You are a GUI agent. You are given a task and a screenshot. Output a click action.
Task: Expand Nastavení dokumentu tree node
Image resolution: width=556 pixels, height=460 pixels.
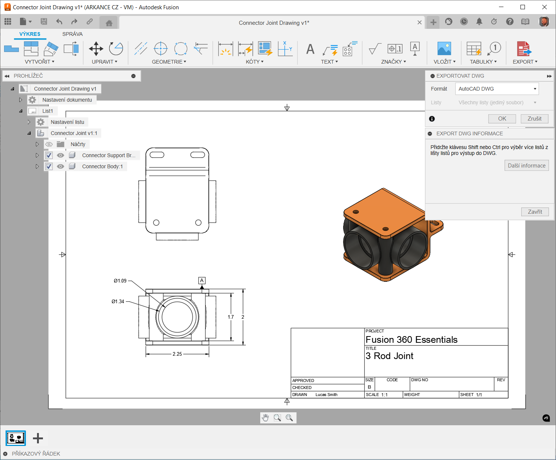pyautogui.click(x=21, y=100)
